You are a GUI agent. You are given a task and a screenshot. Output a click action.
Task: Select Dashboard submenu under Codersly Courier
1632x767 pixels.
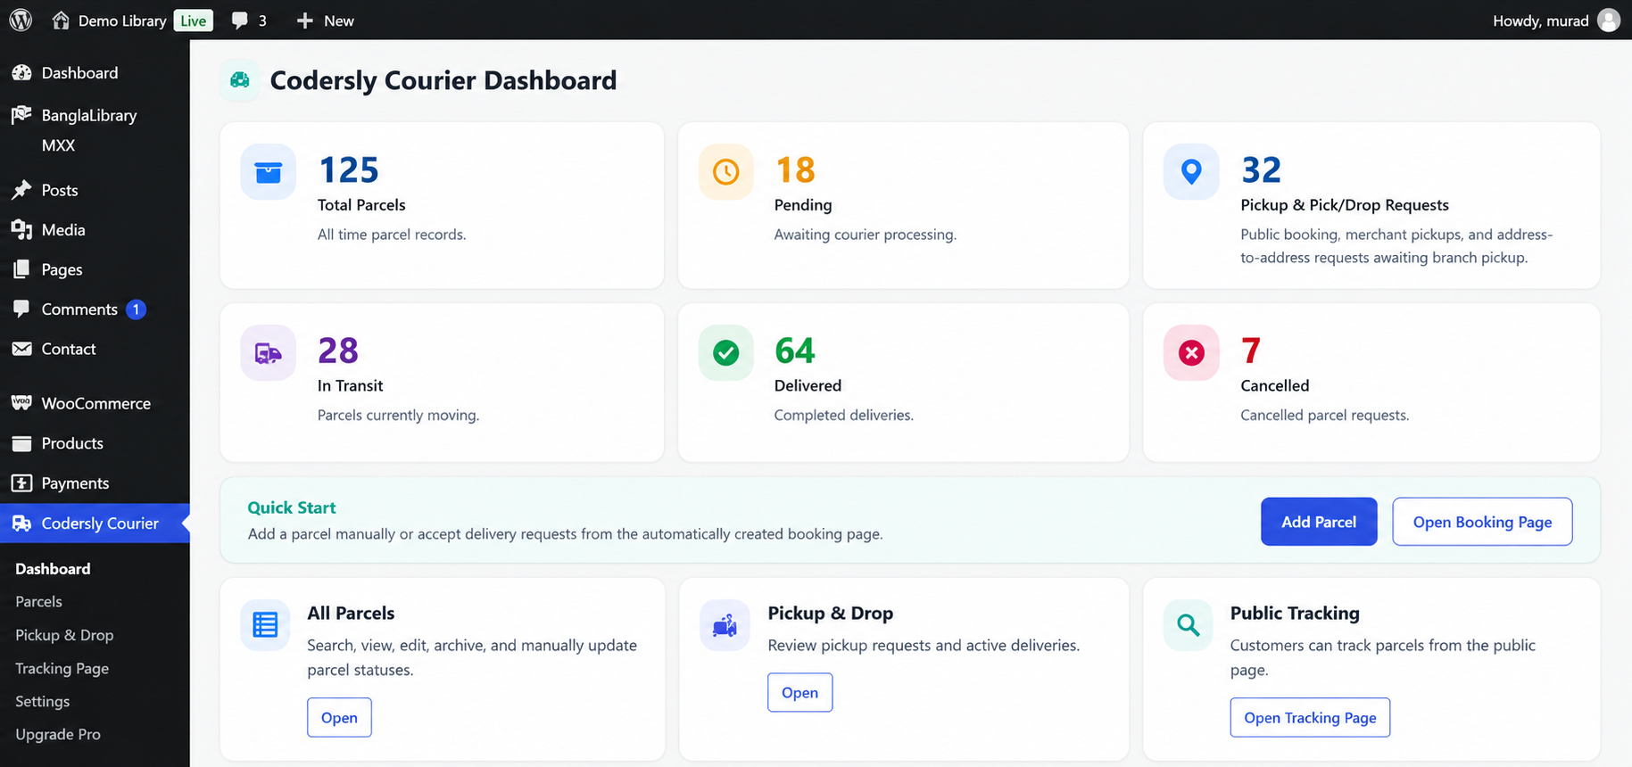click(53, 569)
